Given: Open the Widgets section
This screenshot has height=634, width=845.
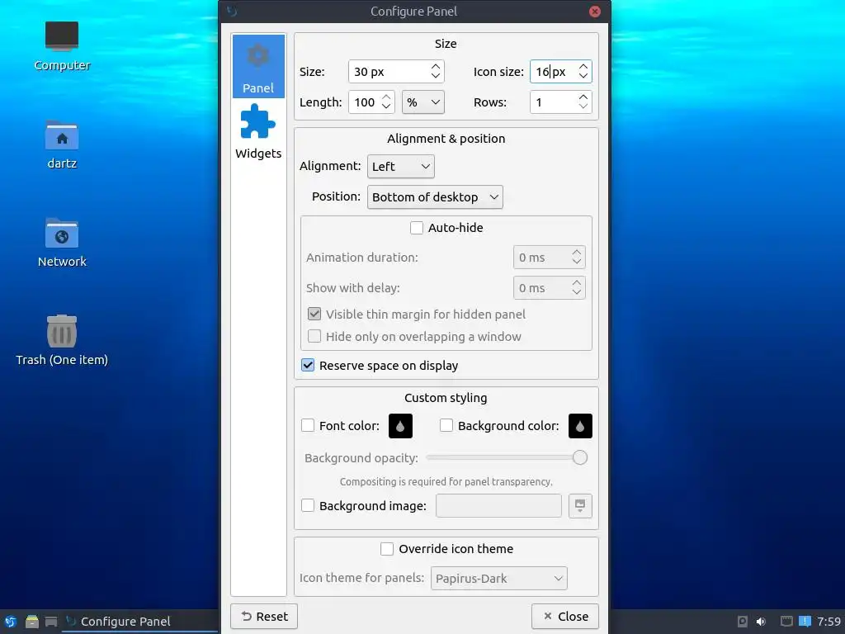Looking at the screenshot, I should click(258, 132).
